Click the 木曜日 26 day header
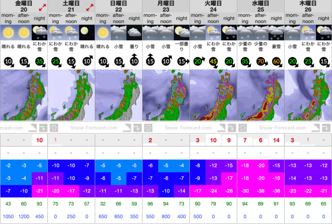The width and height of the screenshot is (332, 224). [x=308, y=6]
